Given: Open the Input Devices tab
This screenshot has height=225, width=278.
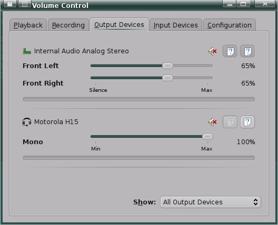Looking at the screenshot, I should point(175,25).
